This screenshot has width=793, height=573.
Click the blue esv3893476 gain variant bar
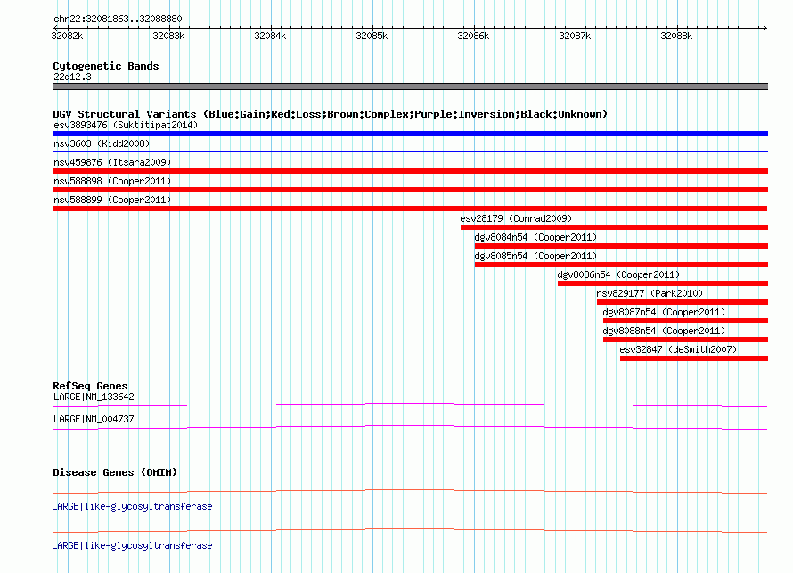(x=410, y=134)
